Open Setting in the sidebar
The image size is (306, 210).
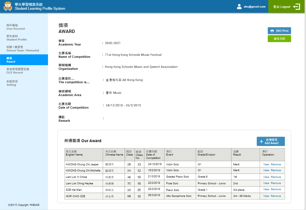[x=12, y=83]
